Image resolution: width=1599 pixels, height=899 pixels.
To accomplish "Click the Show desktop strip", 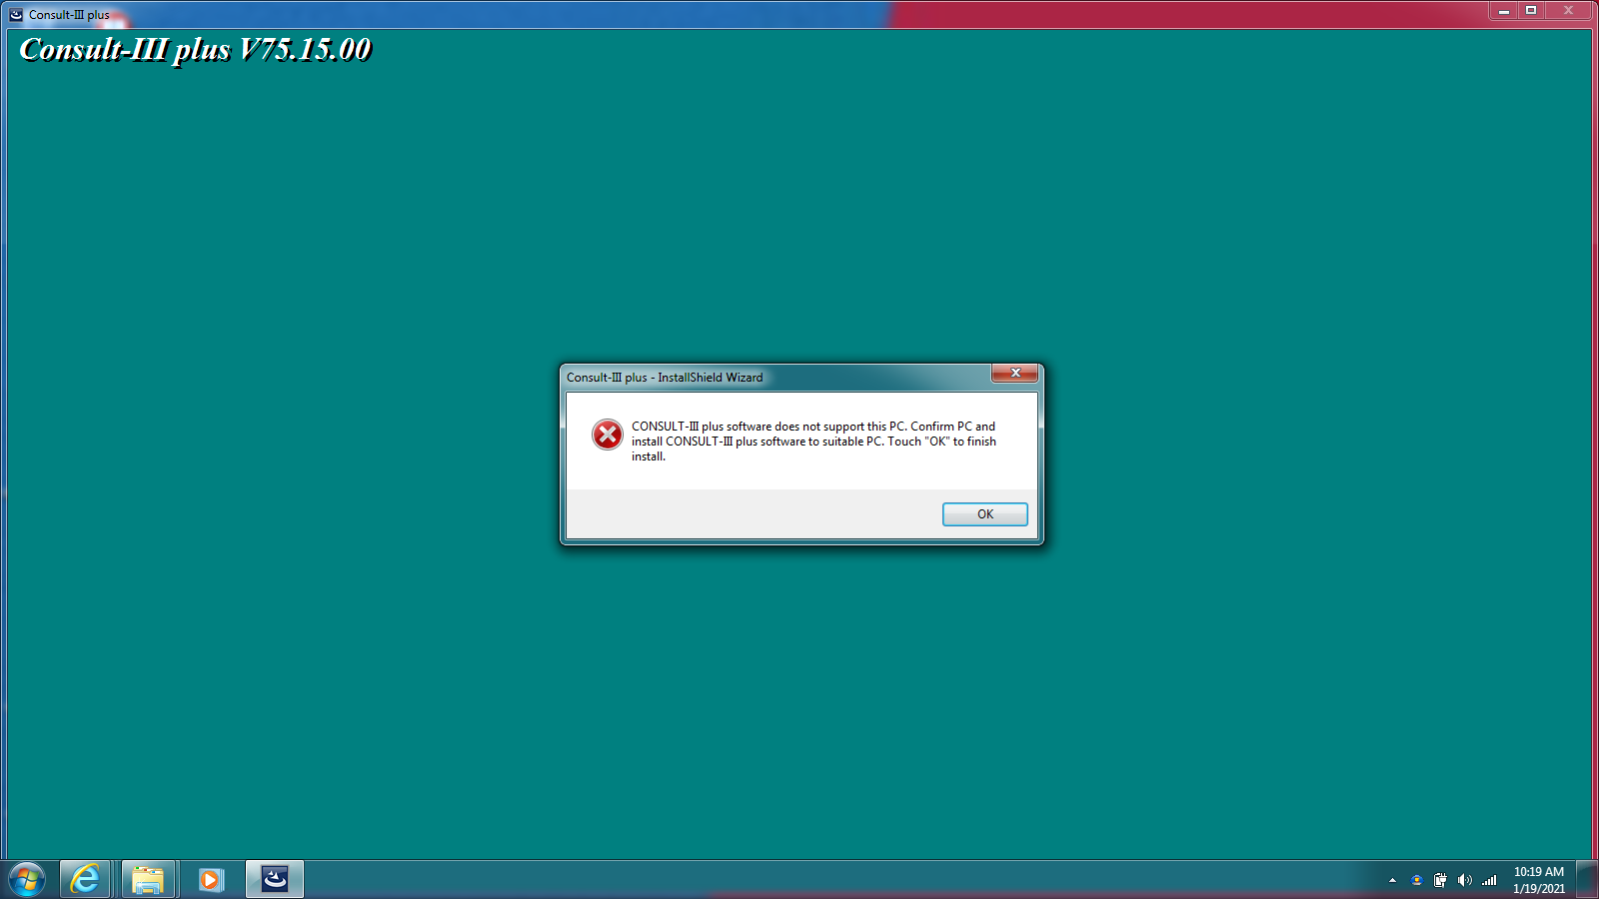I will coord(1588,879).
